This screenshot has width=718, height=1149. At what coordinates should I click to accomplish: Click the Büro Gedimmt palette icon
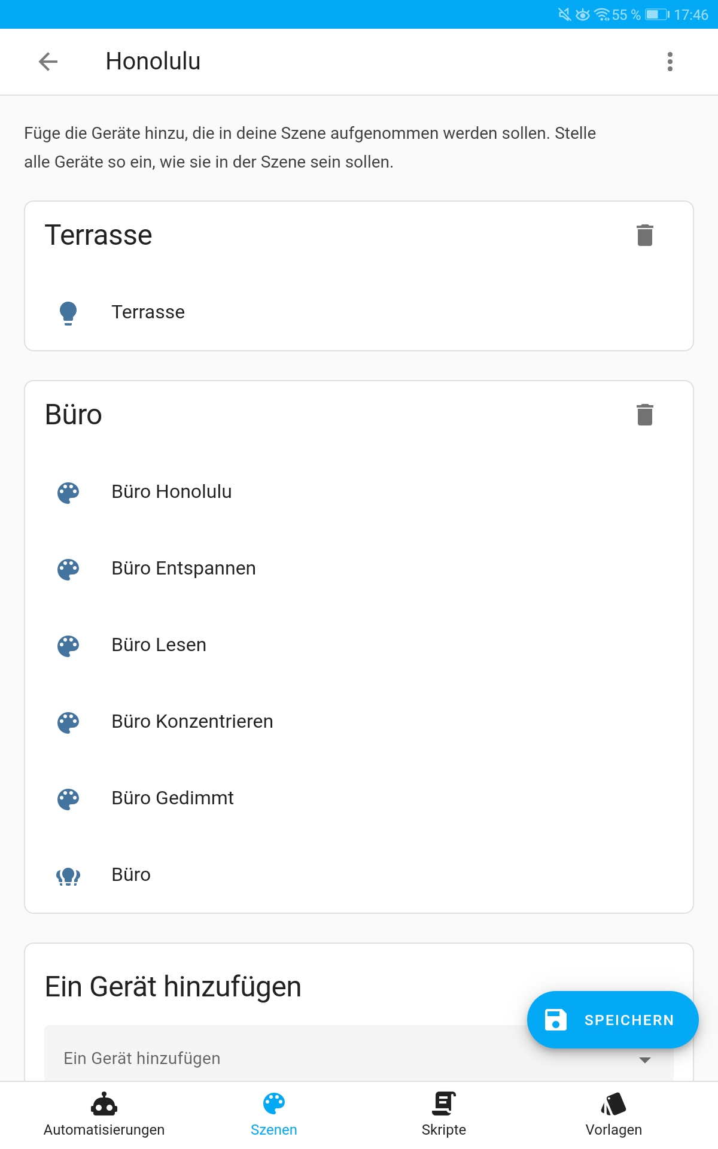click(68, 798)
